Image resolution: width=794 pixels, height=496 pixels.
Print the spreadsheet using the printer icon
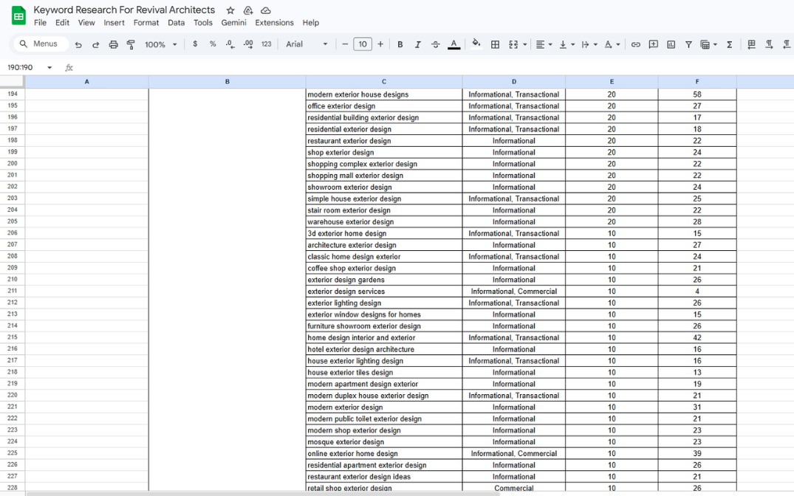click(113, 44)
